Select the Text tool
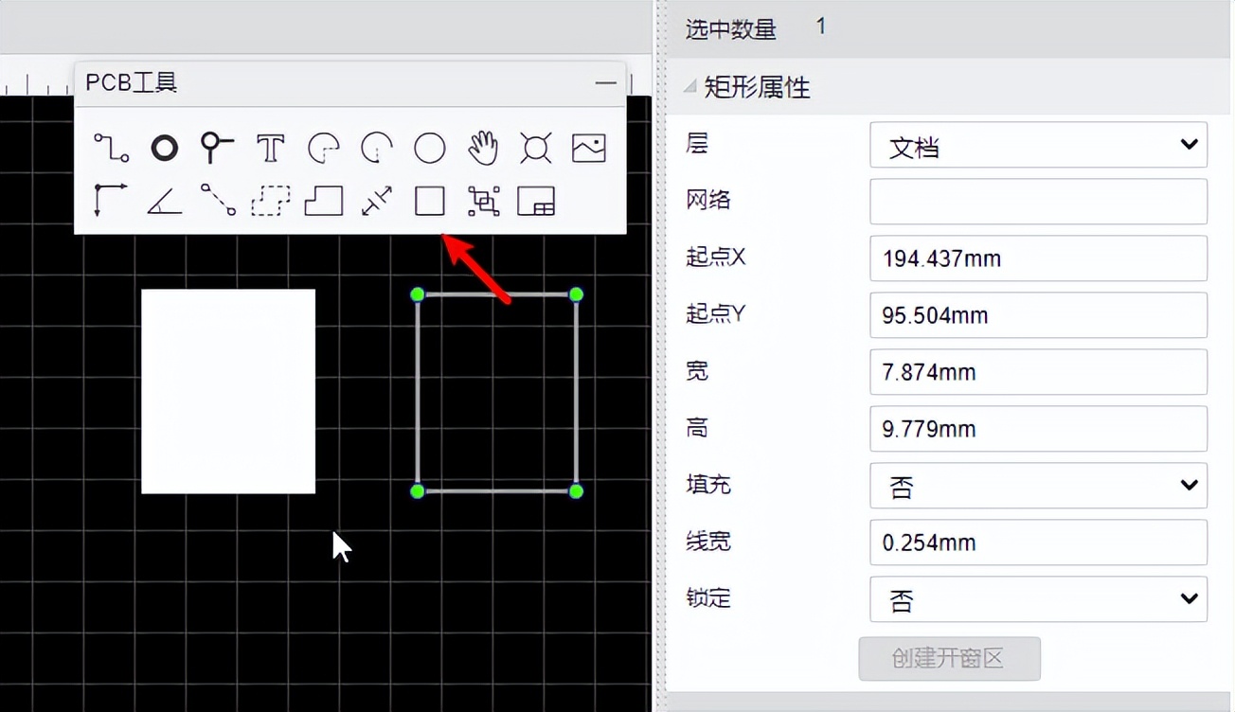This screenshot has width=1235, height=712. [x=270, y=148]
